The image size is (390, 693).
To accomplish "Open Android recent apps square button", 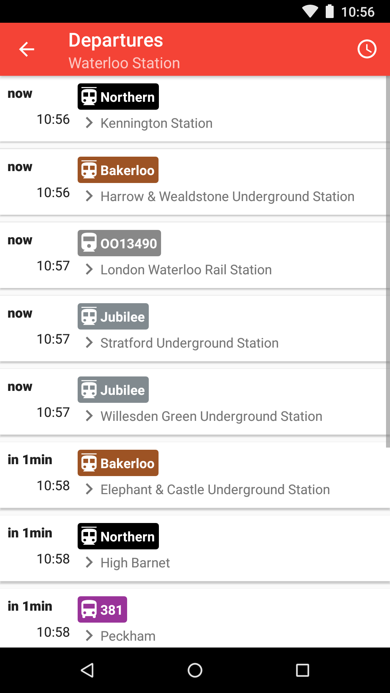I will coord(302,670).
